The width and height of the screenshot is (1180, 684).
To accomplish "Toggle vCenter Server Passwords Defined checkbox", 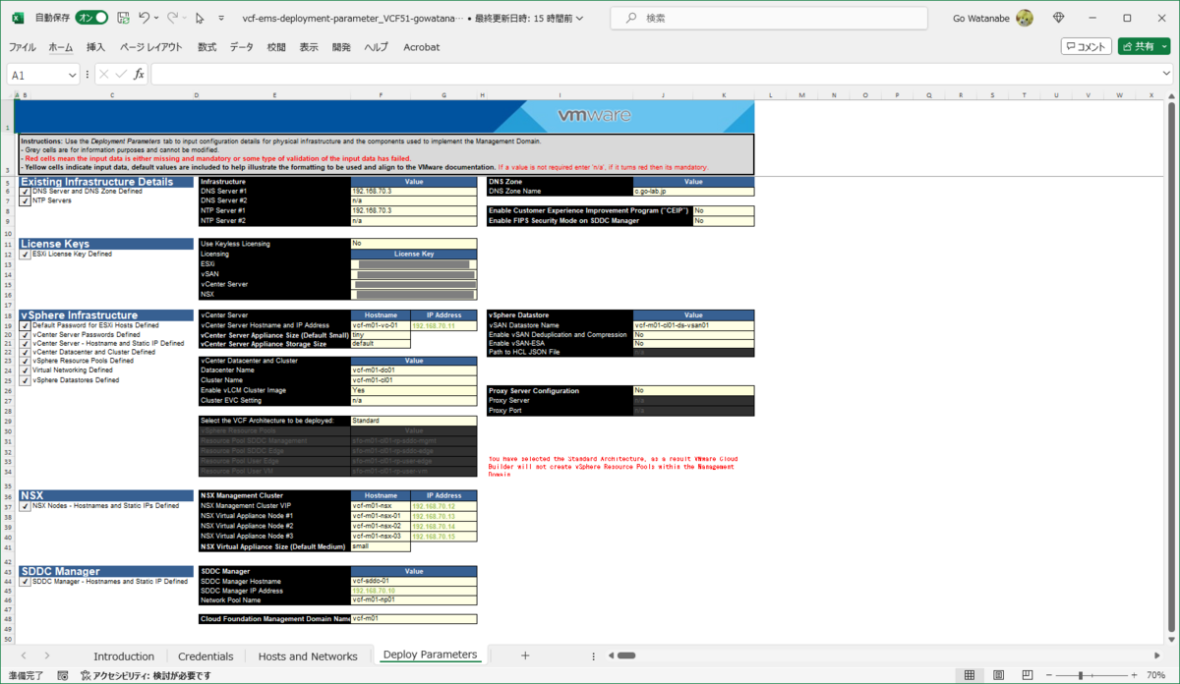I will [x=25, y=334].
